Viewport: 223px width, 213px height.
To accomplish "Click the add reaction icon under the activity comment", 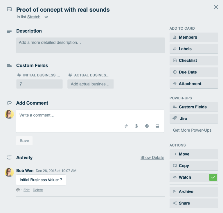I will [x=18, y=190].
